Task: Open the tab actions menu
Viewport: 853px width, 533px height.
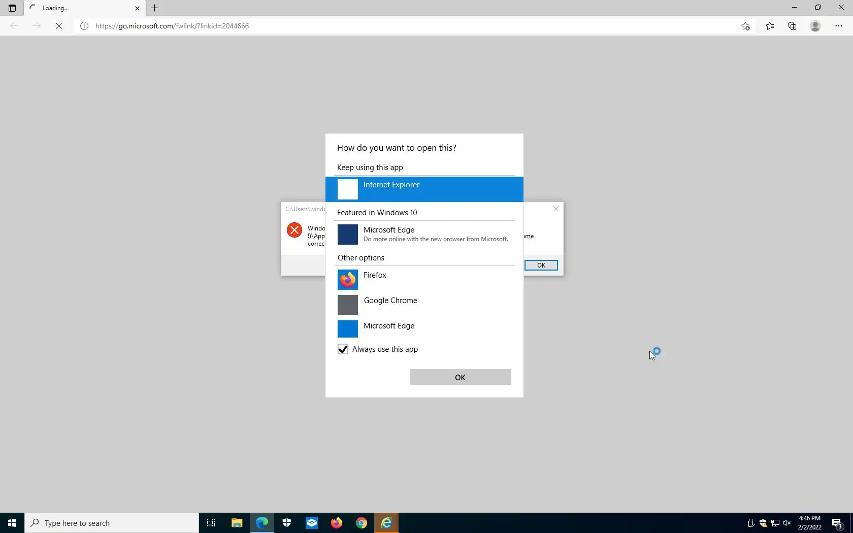Action: (12, 8)
